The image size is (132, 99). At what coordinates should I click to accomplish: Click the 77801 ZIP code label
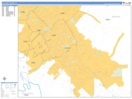[39, 30]
